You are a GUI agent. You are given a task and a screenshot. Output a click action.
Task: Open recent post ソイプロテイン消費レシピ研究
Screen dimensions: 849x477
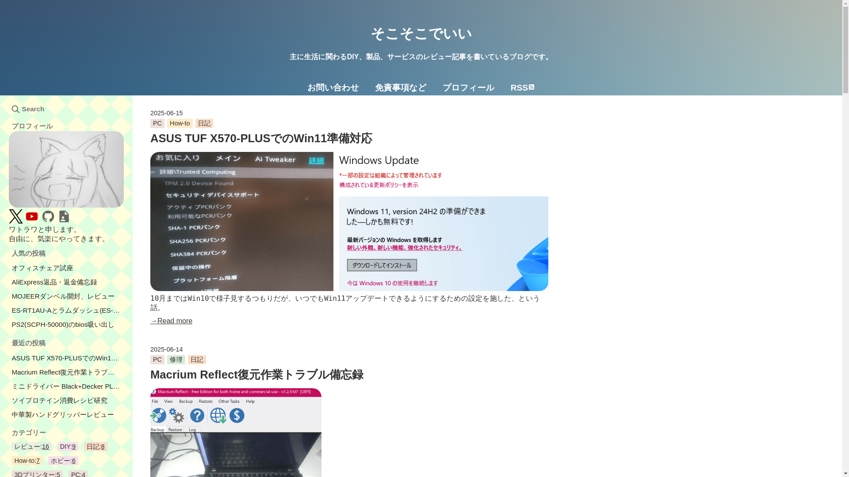[60, 401]
